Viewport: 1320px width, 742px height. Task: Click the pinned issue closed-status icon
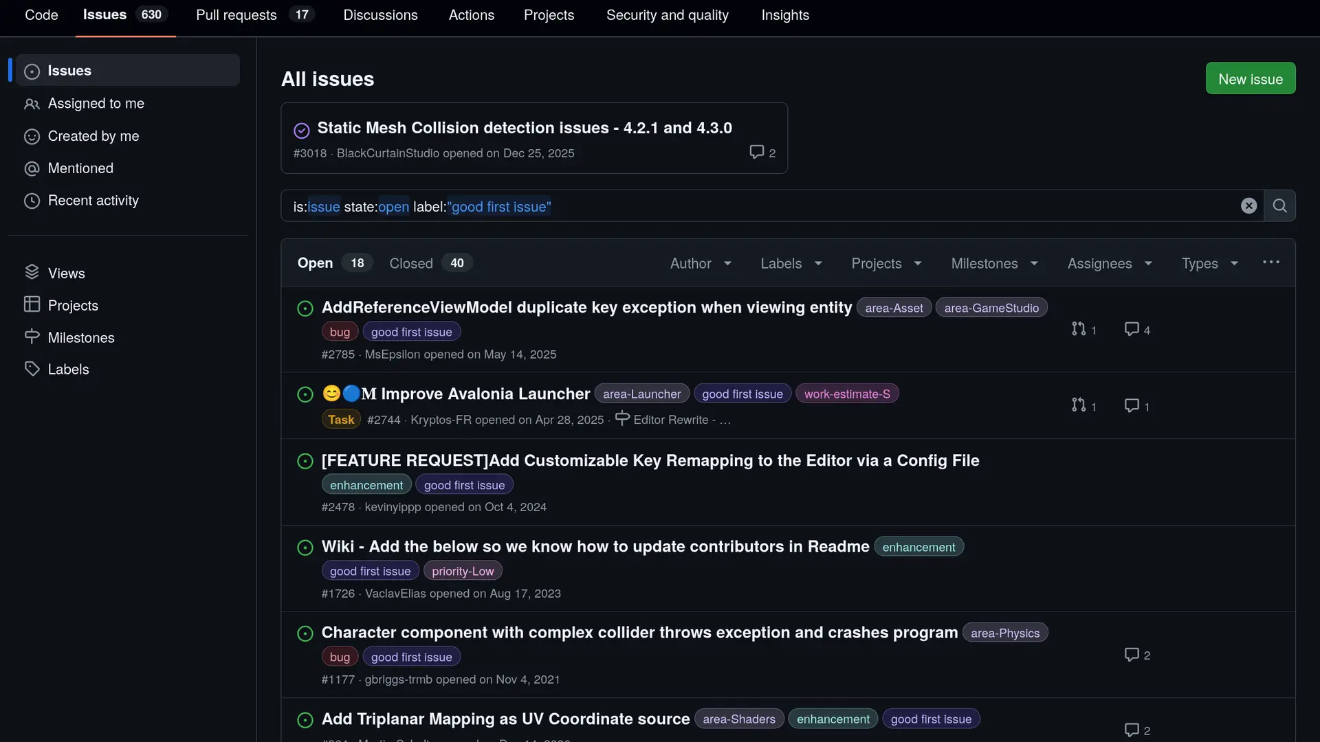point(302,131)
